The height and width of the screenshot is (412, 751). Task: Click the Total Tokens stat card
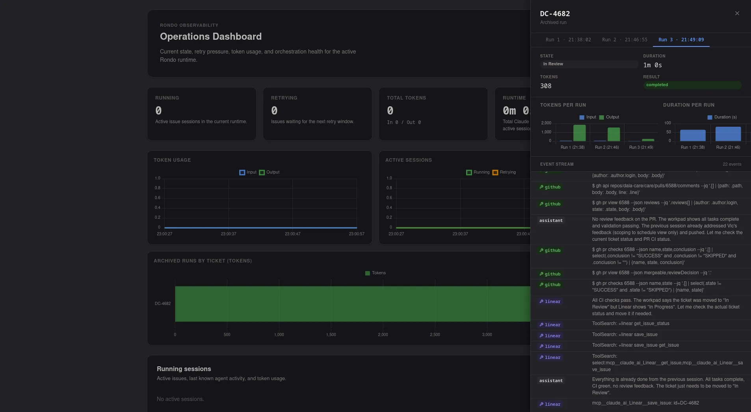pos(433,114)
